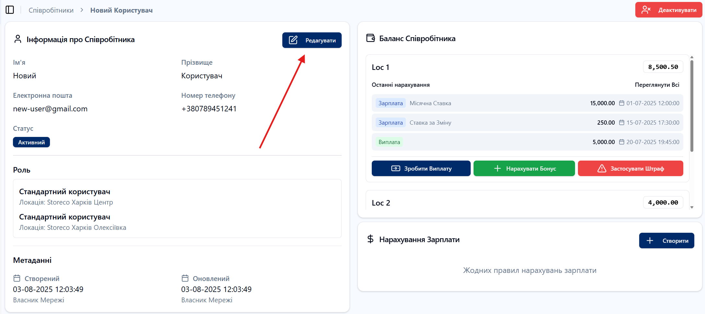Select the Місячна Ставка salary row
The width and height of the screenshot is (705, 314).
pos(527,103)
